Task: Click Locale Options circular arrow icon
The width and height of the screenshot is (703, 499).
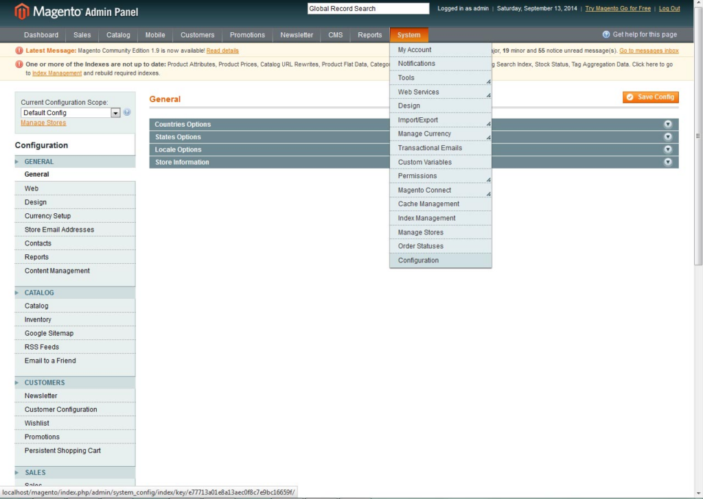Action: pyautogui.click(x=667, y=149)
